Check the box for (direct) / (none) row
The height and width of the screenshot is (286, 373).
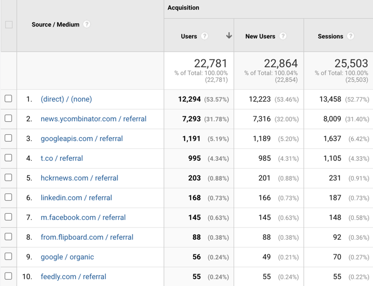coord(8,99)
